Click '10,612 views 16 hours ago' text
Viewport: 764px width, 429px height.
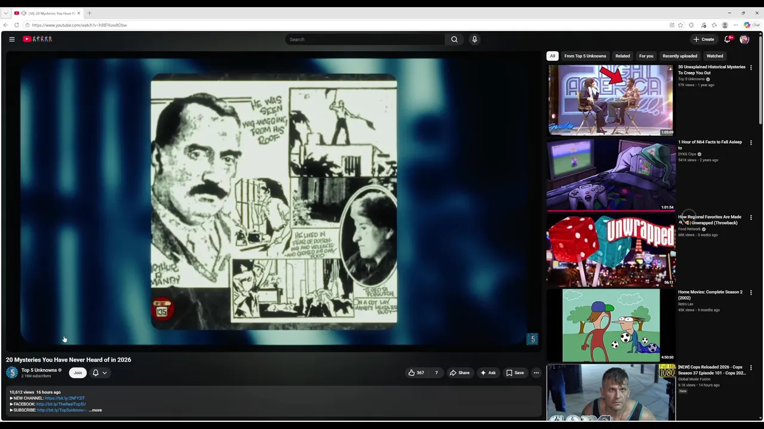coord(35,392)
